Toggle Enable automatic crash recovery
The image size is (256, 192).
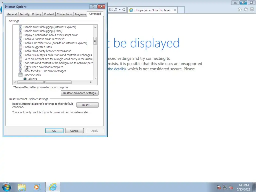(x=20, y=39)
